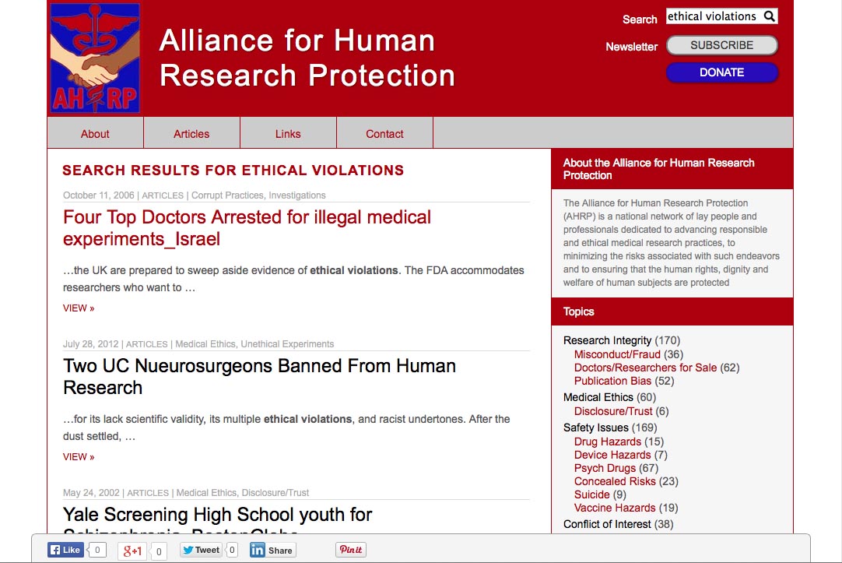Click the LinkedIn Share button

(273, 550)
